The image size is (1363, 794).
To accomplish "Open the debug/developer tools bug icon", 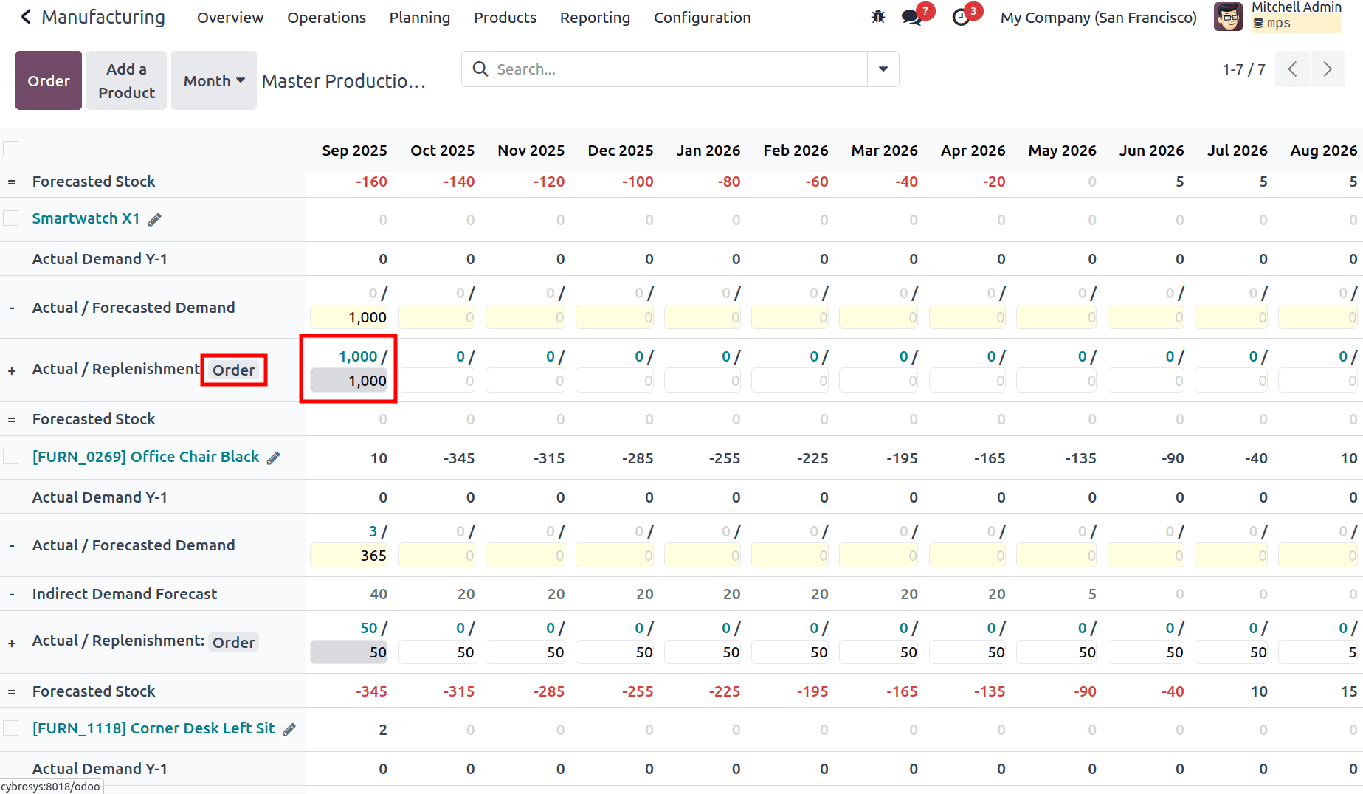I will [x=877, y=16].
